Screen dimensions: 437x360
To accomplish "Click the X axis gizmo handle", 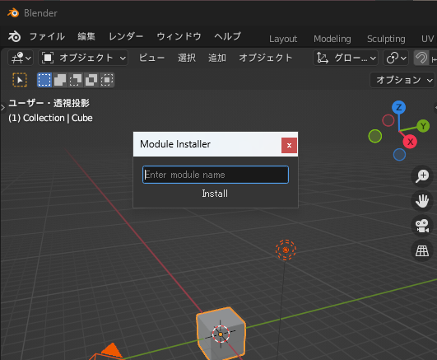I will (x=410, y=142).
